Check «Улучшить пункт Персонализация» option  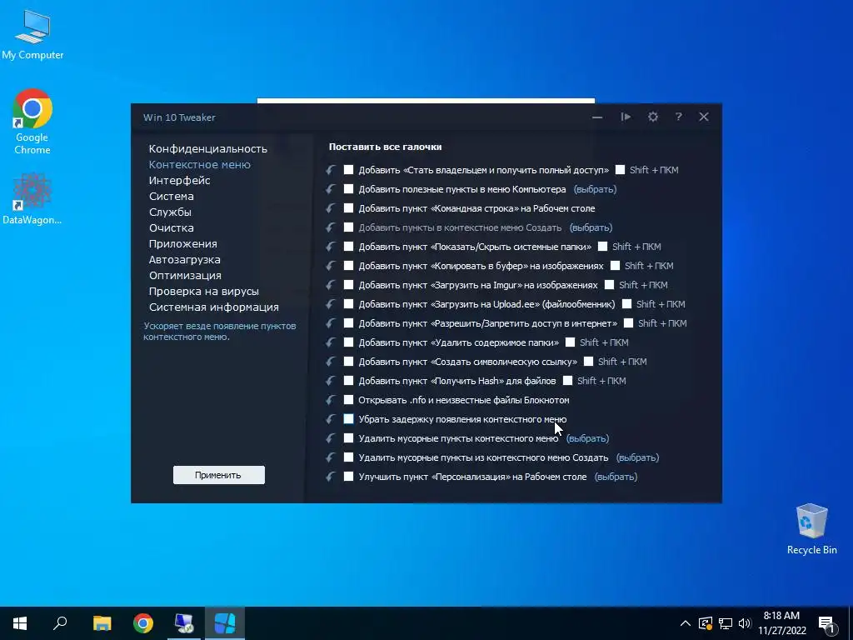pos(349,476)
